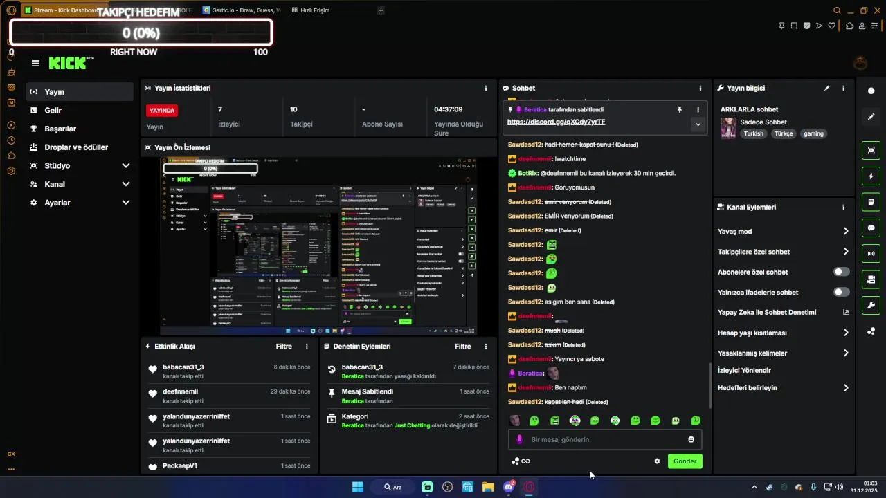Screen dimensions: 886x498
Task: Open Yapay Zeka ile Sohbet Denetimi external link
Action: (x=846, y=312)
